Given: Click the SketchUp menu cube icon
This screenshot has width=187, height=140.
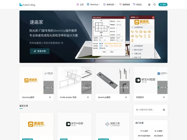Looking at the screenshot, I should click(88, 4).
